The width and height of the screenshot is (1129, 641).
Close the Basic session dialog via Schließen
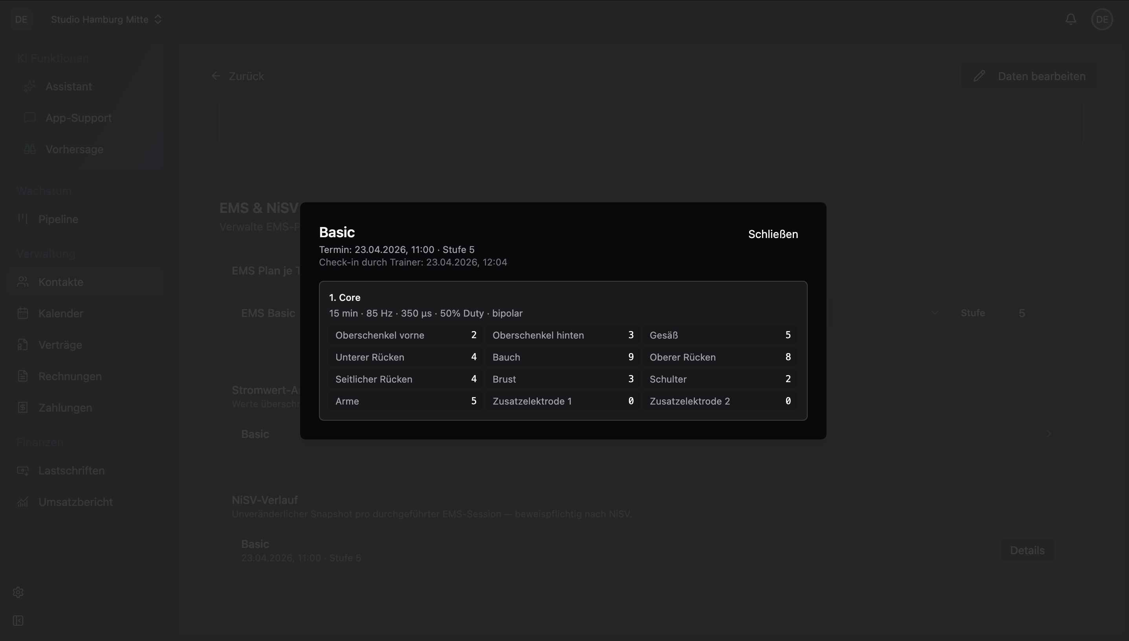pyautogui.click(x=773, y=234)
